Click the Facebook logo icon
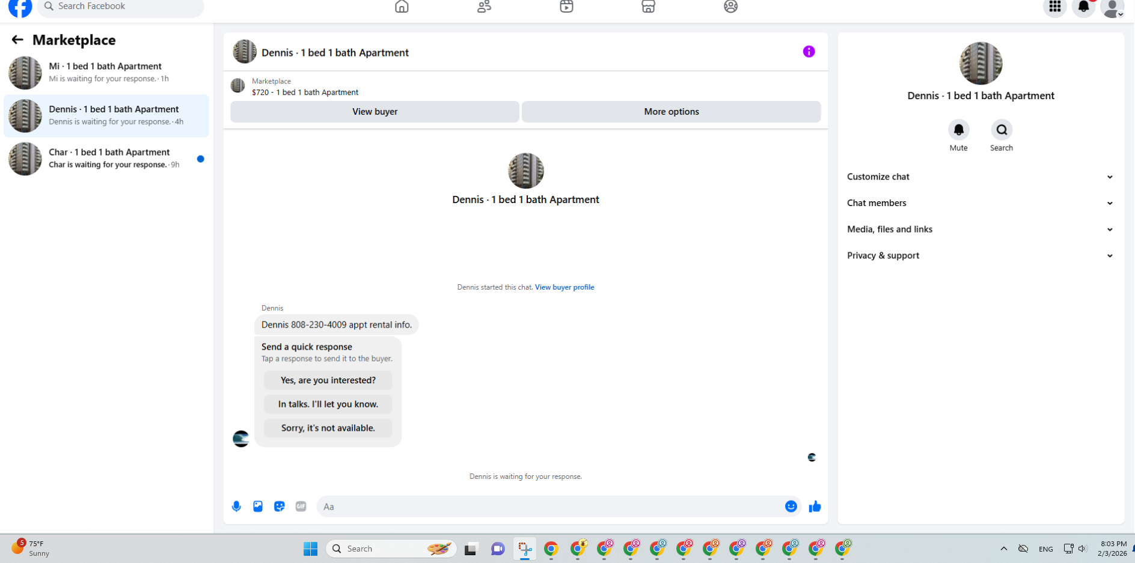Screen dimensions: 1135x563 tap(20, 7)
